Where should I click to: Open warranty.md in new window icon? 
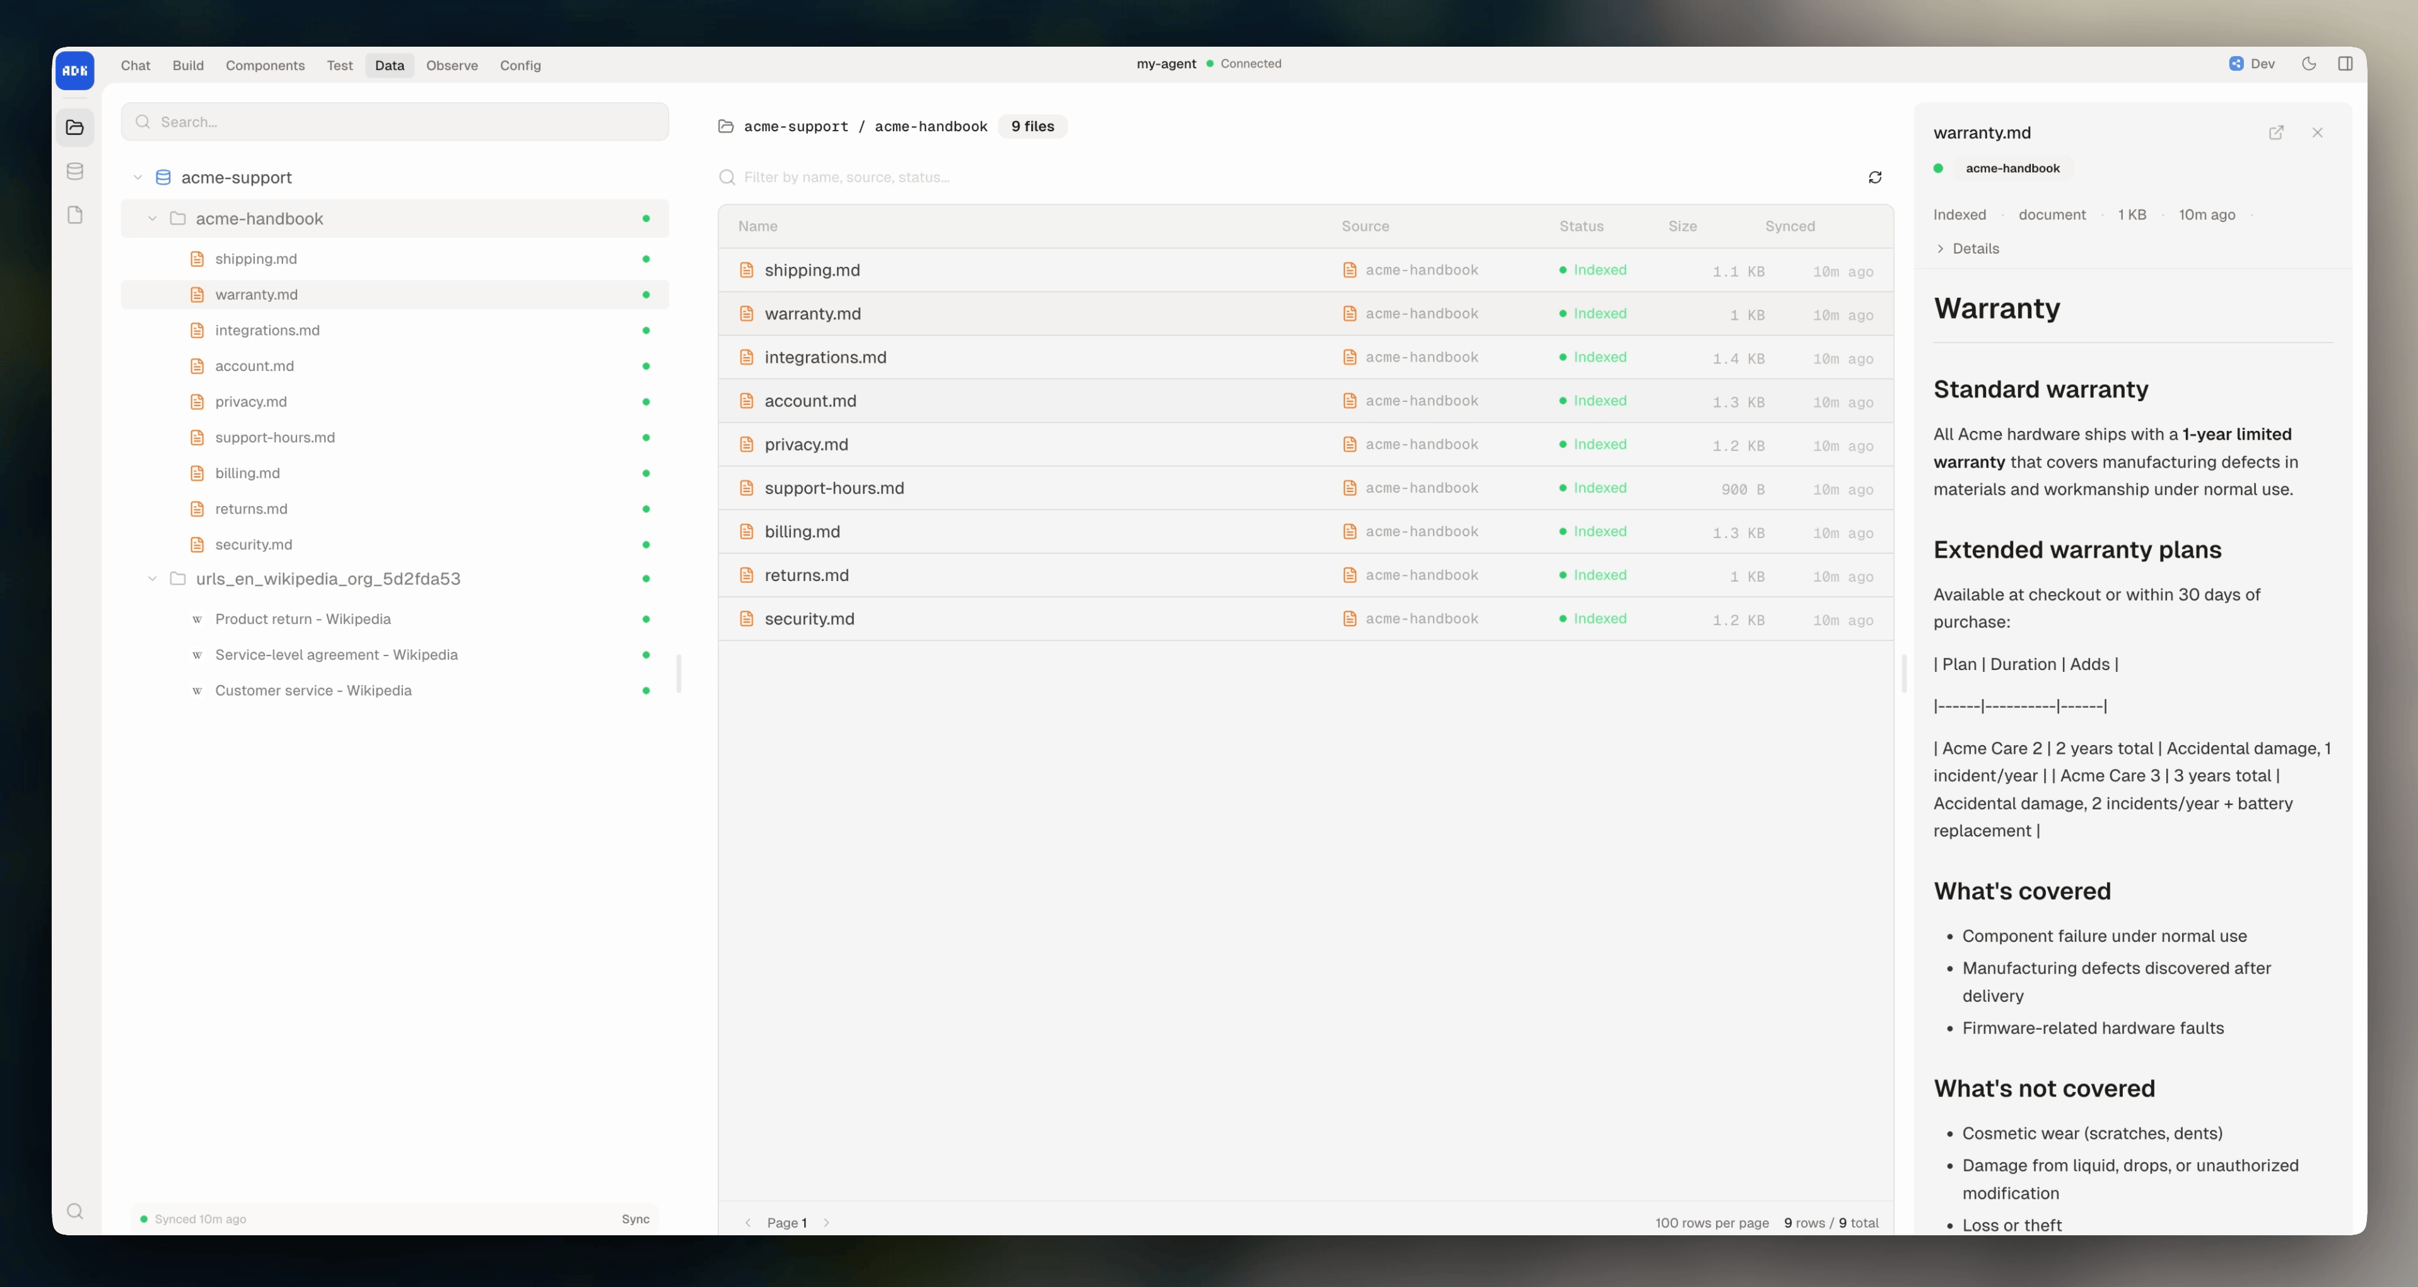[x=2276, y=132]
